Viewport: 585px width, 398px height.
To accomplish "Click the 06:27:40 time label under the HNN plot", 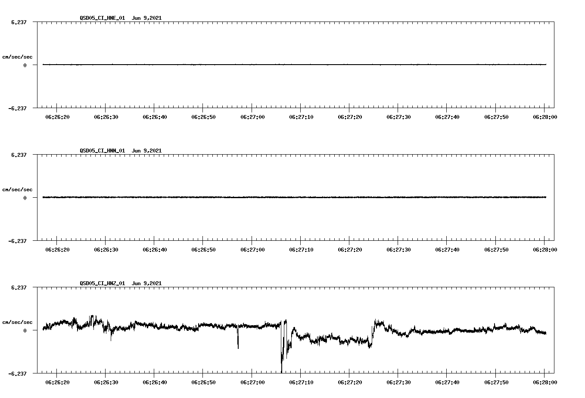I will [447, 249].
